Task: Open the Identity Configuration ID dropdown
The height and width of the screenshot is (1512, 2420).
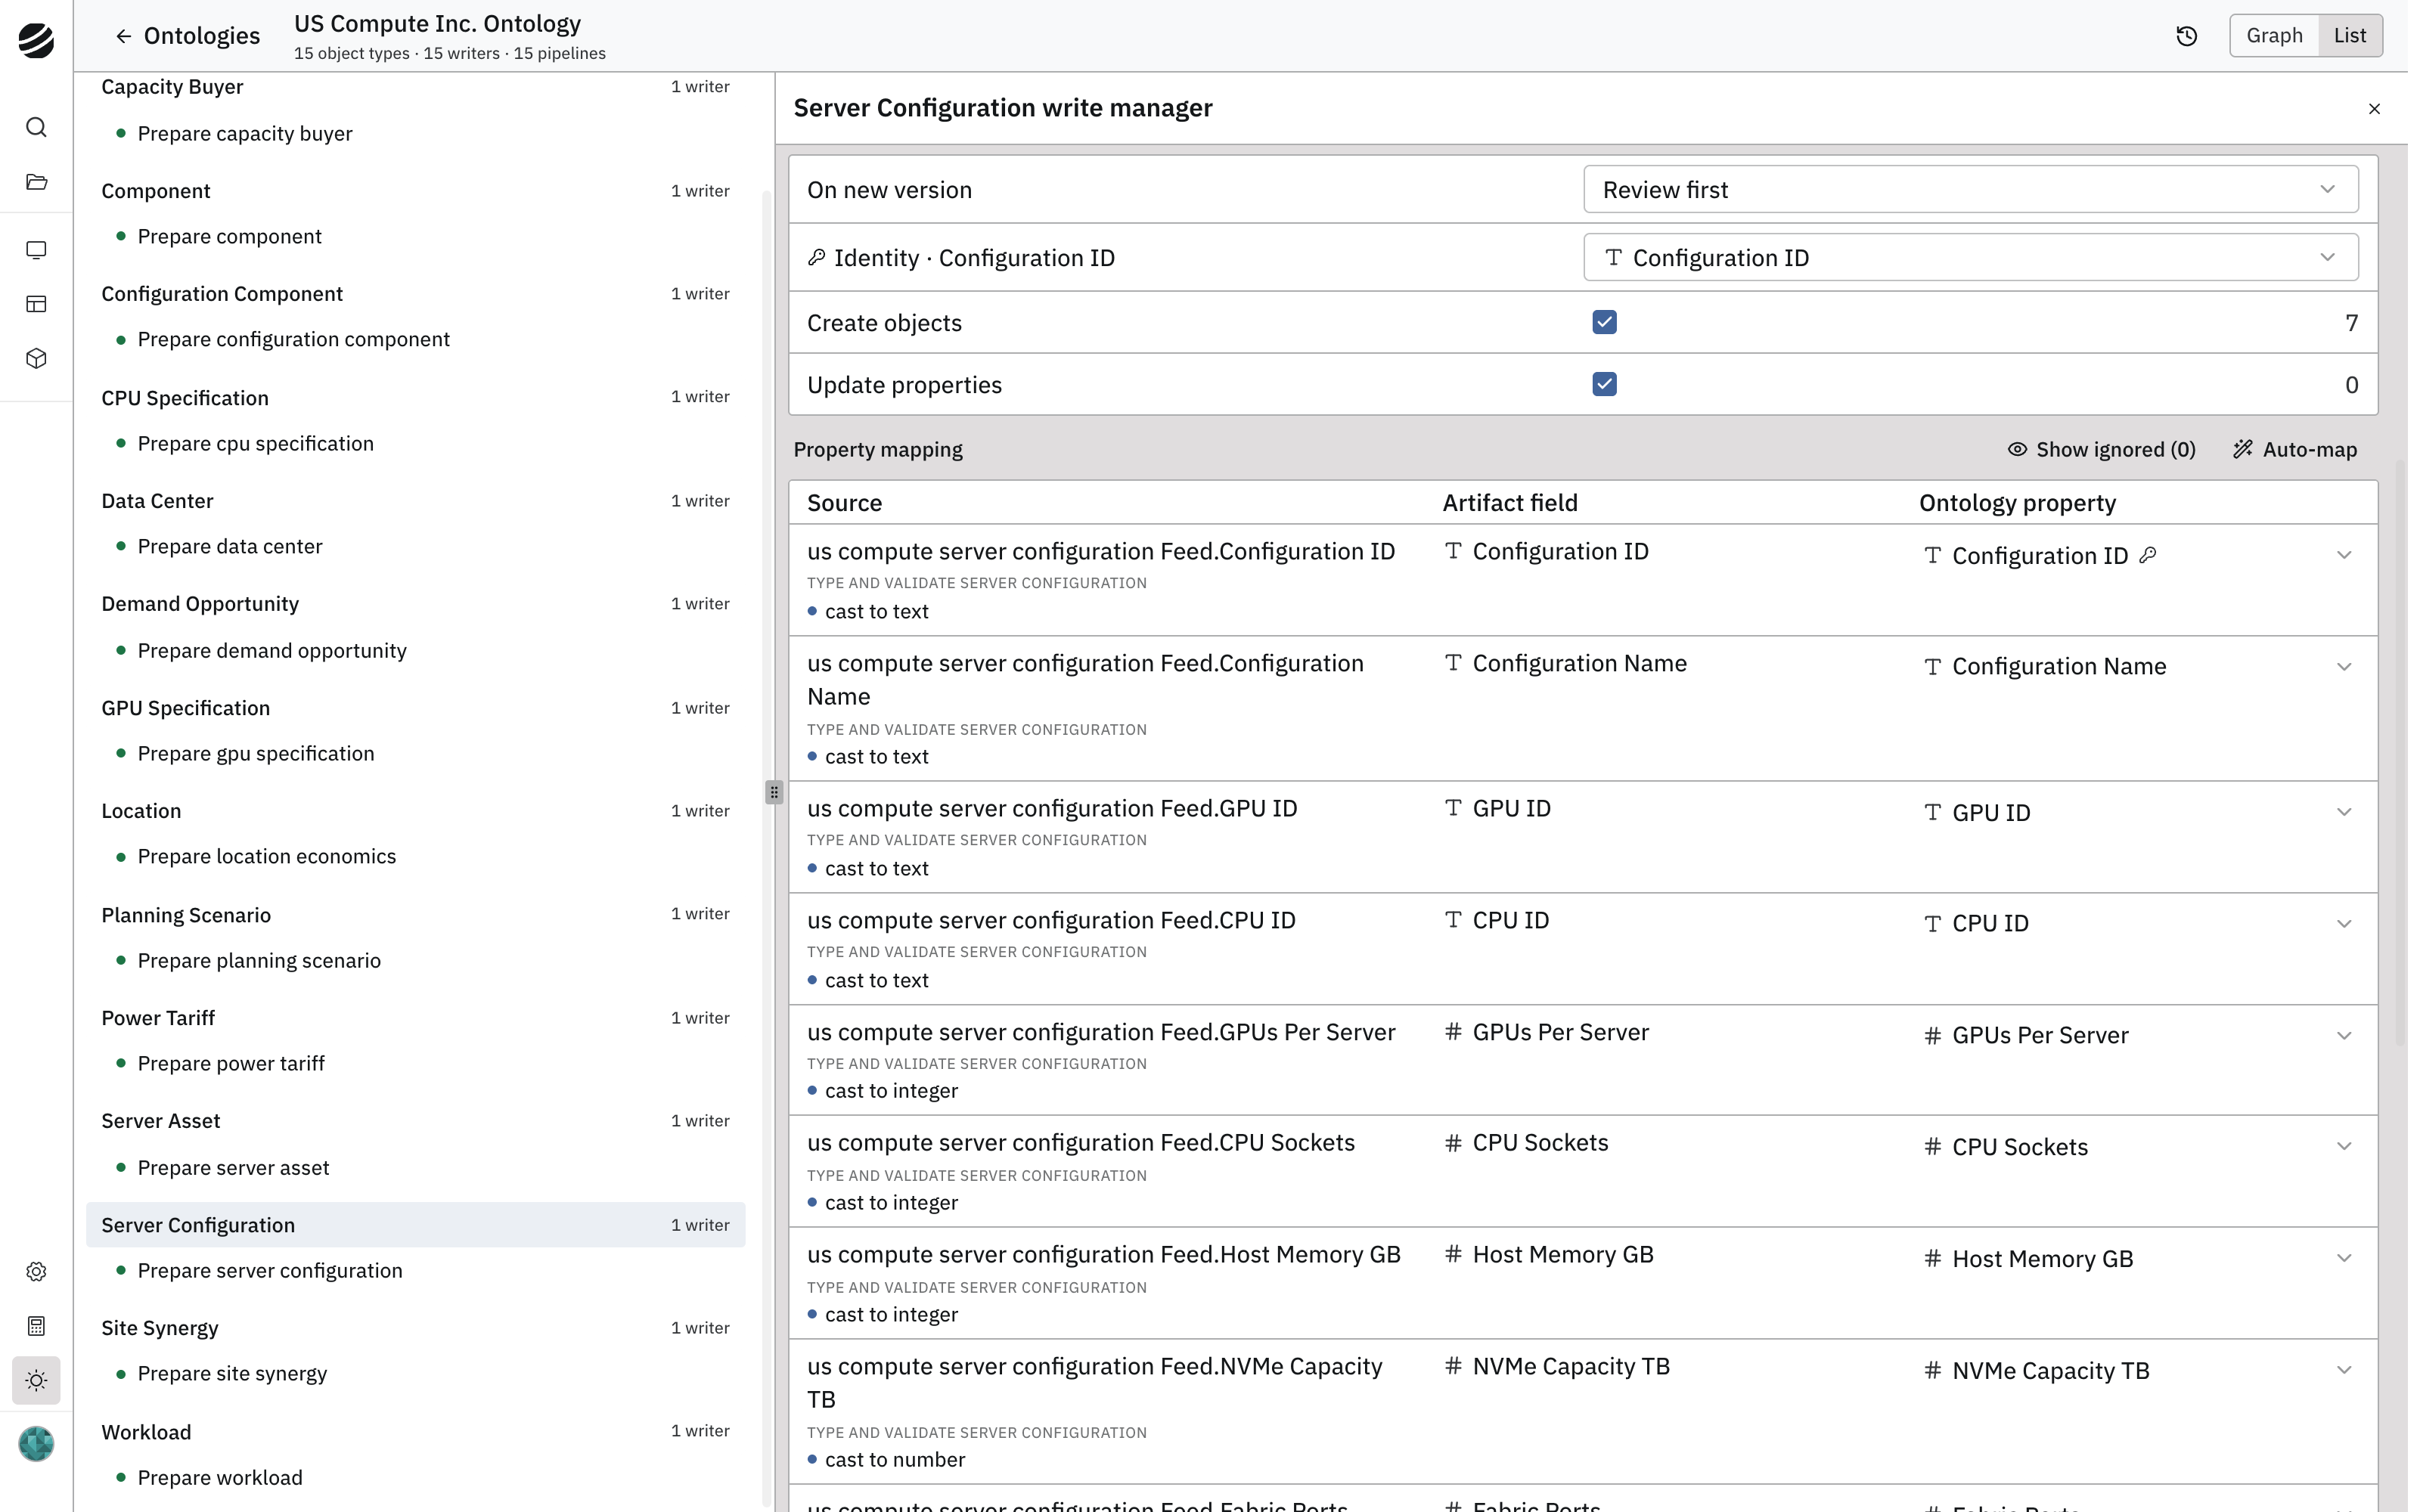Action: 1970,257
